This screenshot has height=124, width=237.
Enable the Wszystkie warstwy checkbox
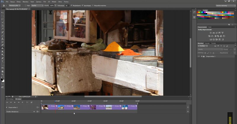coord(93,5)
